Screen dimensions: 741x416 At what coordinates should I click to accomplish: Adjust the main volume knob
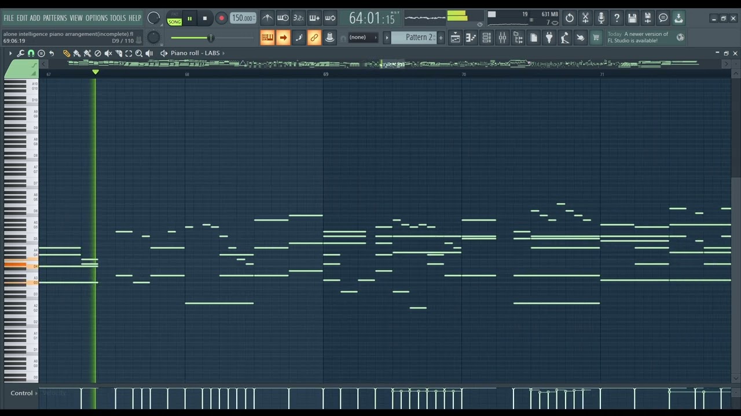[x=153, y=18]
